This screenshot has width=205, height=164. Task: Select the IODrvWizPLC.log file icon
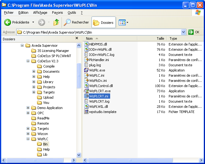[86, 55]
